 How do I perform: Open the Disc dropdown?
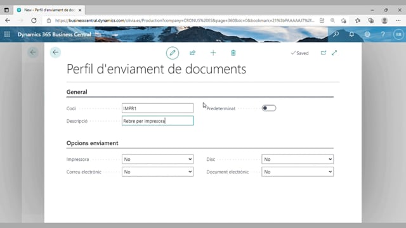tap(298, 159)
